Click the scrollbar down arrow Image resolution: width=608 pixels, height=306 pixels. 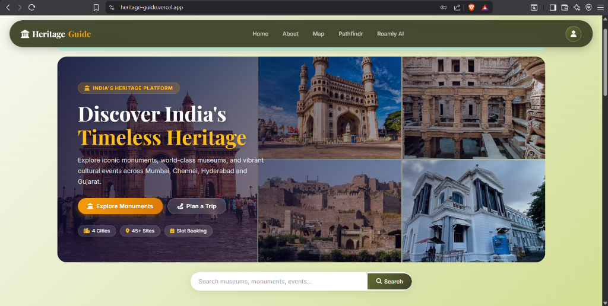[x=605, y=302]
